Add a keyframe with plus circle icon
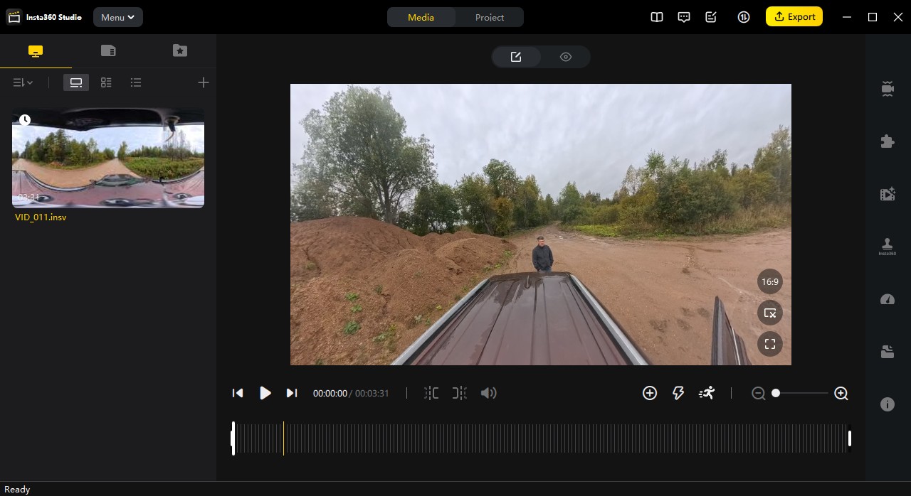This screenshot has height=496, width=911. pos(649,393)
